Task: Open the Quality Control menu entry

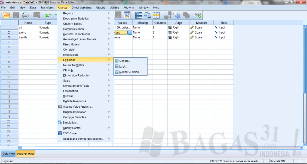Action: 85,128
